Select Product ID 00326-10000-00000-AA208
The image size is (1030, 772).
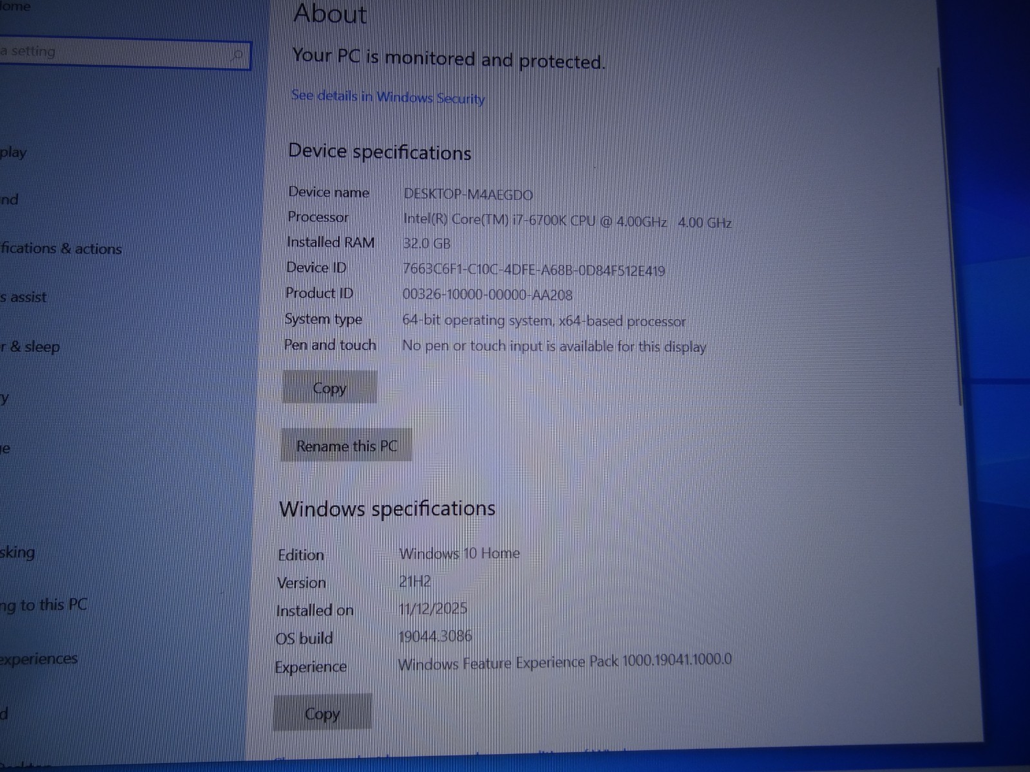[x=487, y=295]
